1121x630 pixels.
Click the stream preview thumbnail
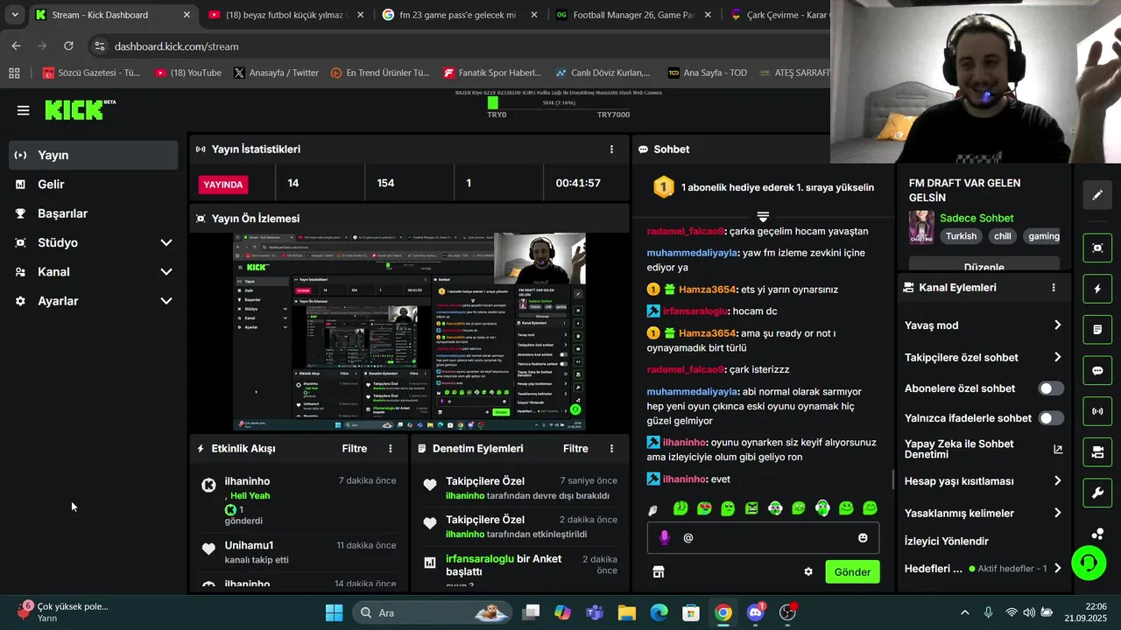pos(409,332)
